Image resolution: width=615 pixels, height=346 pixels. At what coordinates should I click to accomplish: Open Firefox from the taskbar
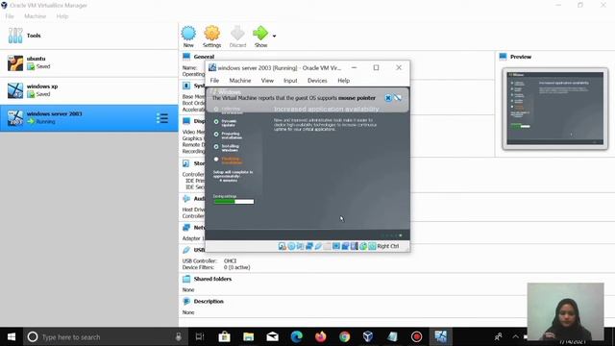tap(320, 336)
